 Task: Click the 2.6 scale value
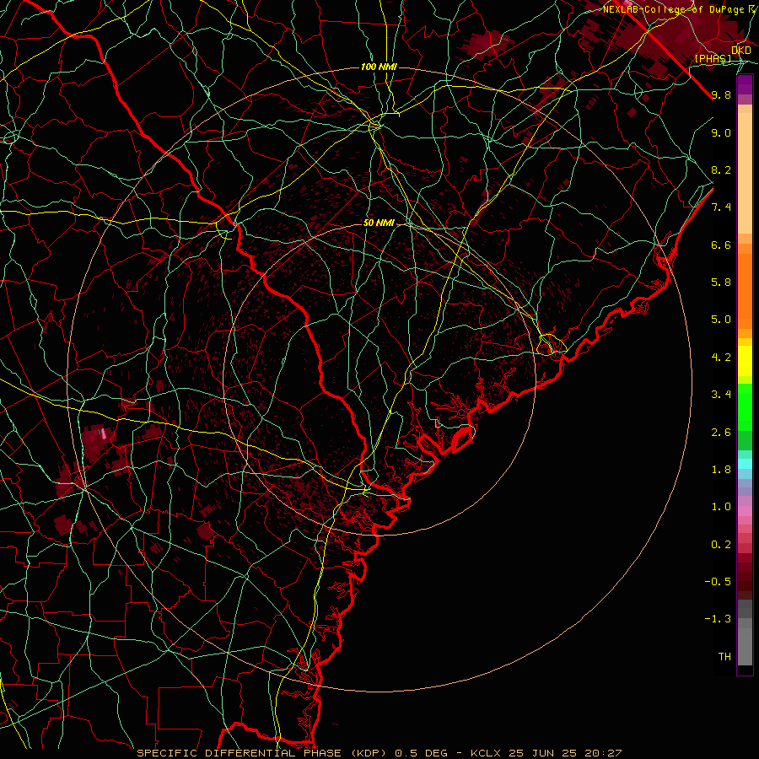tap(721, 433)
